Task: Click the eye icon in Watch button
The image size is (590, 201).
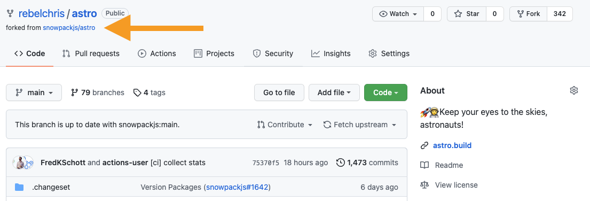Action: (383, 14)
